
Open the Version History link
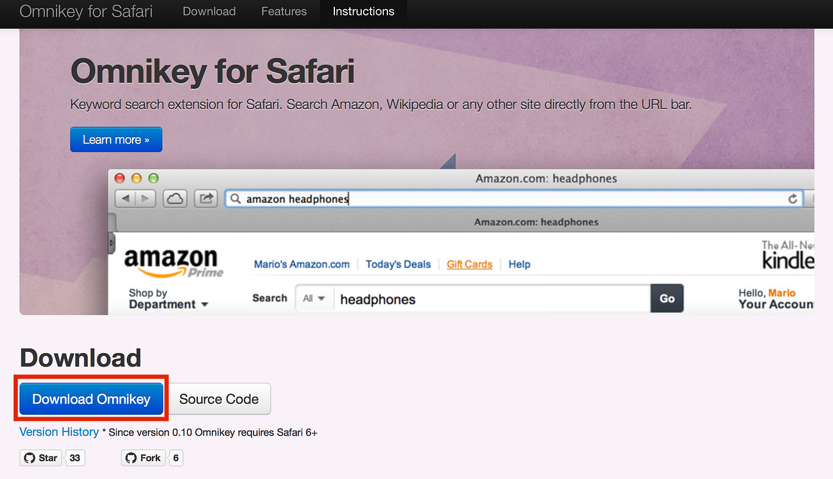pos(59,432)
